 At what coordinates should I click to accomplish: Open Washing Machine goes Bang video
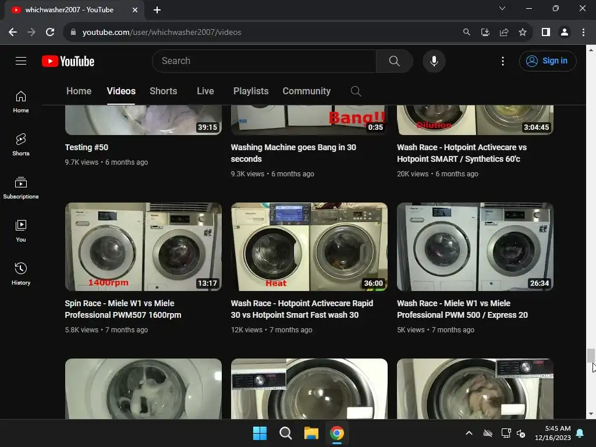[x=293, y=153]
